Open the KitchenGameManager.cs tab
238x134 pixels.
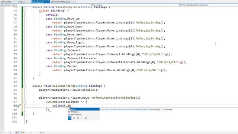(60, 2)
